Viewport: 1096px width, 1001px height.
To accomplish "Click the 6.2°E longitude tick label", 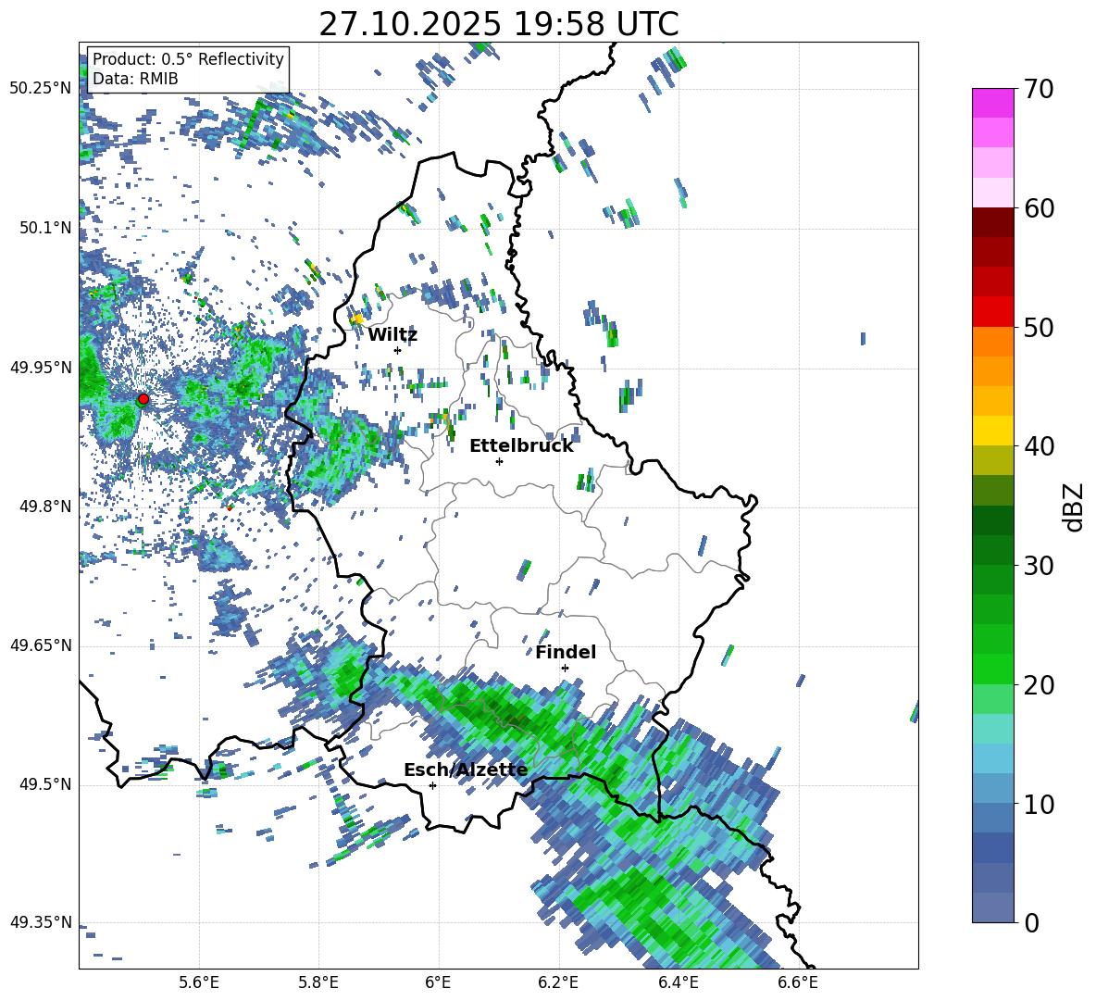I will 558,982.
